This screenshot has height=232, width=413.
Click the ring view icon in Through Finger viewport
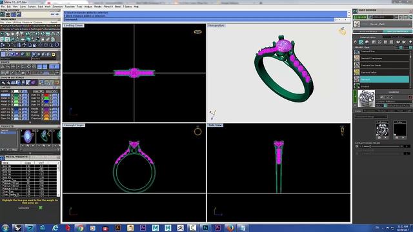click(198, 131)
